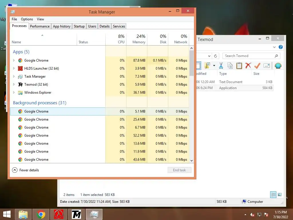Open the File menu in Task Manager
This screenshot has height=220, width=293.
(x=14, y=19)
